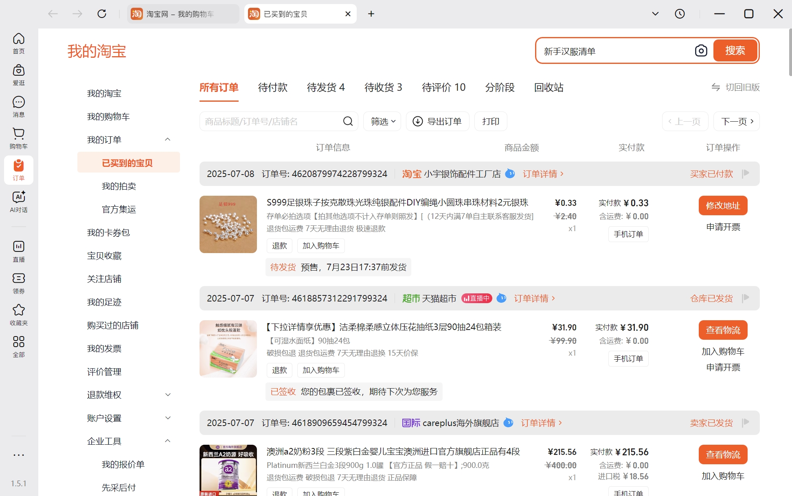792x496 pixels.
Task: Switch to the 待评价 10 tab
Action: [x=443, y=87]
